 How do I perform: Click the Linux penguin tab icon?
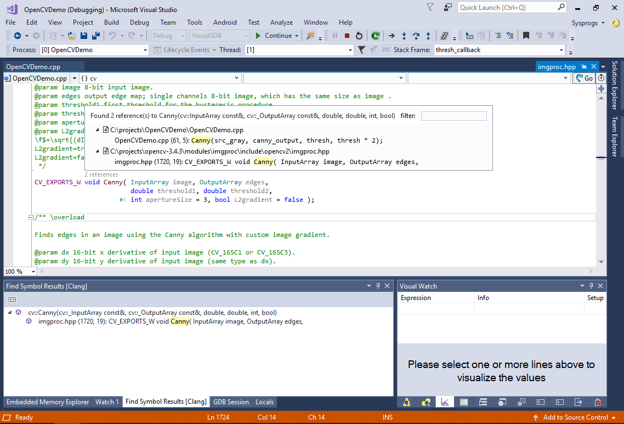click(x=406, y=402)
